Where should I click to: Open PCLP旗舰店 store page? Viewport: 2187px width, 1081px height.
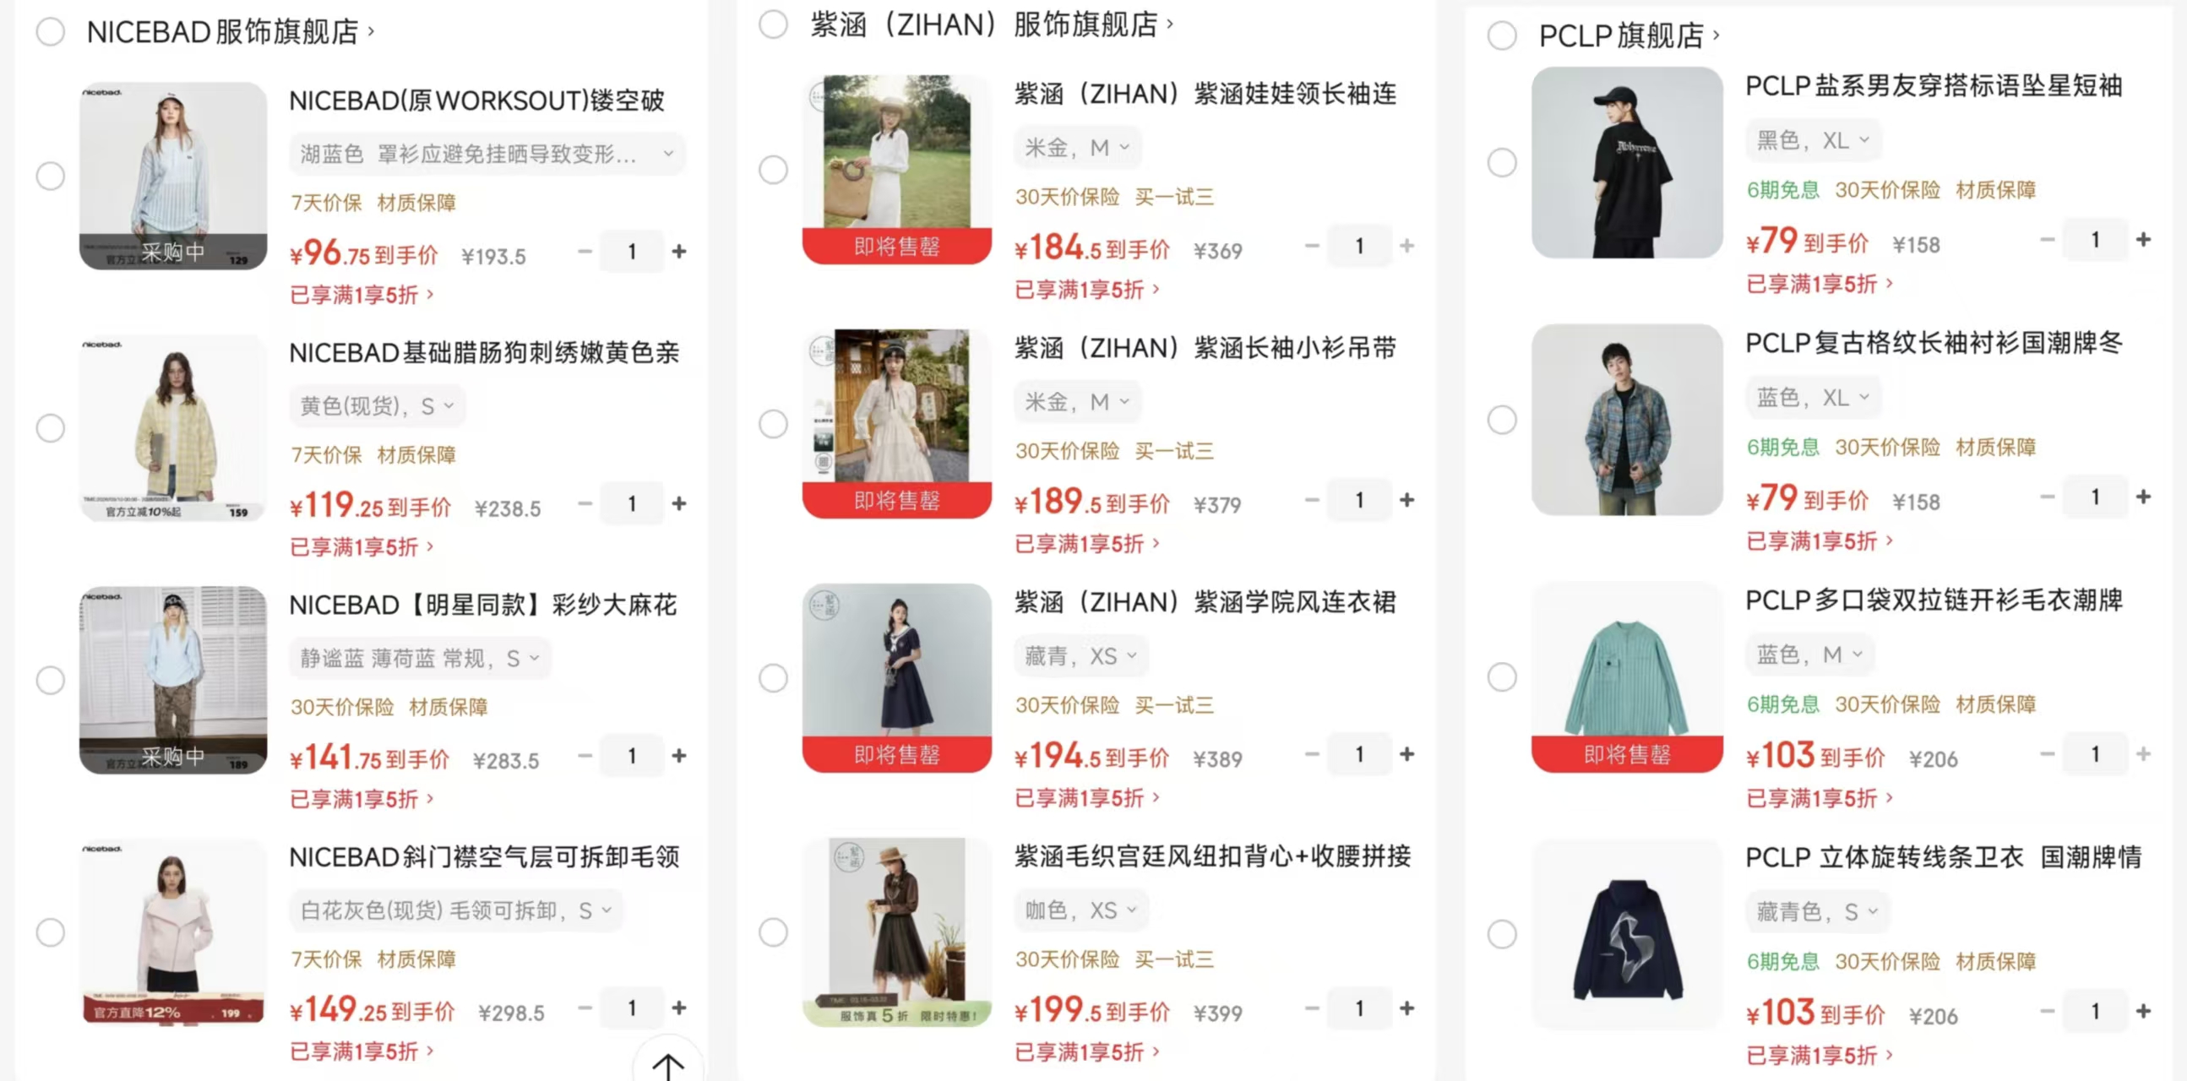tap(1629, 35)
